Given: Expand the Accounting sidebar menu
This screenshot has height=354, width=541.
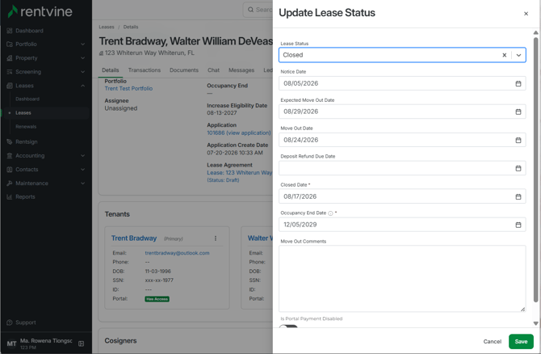Looking at the screenshot, I should 83,156.
